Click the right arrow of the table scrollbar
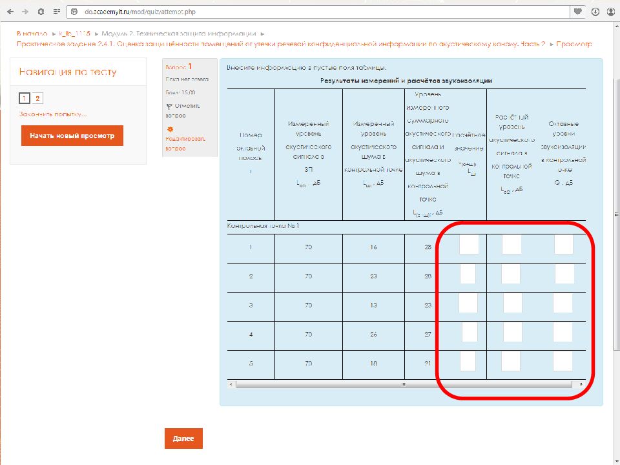The height and width of the screenshot is (465, 620). click(581, 384)
